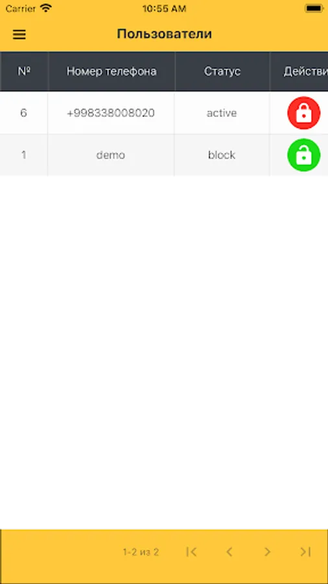Go to first page of pagination
The width and height of the screenshot is (328, 584).
coord(191,552)
